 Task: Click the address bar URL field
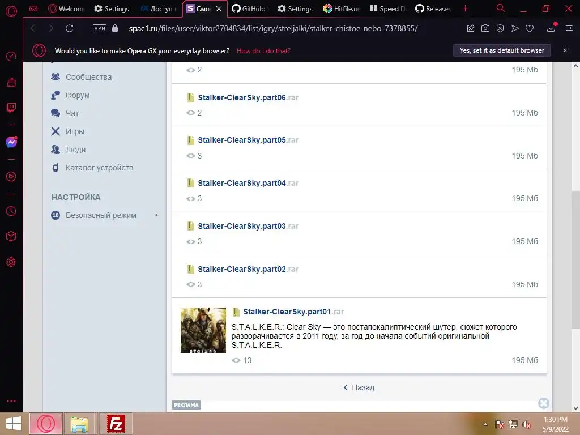coord(273,28)
